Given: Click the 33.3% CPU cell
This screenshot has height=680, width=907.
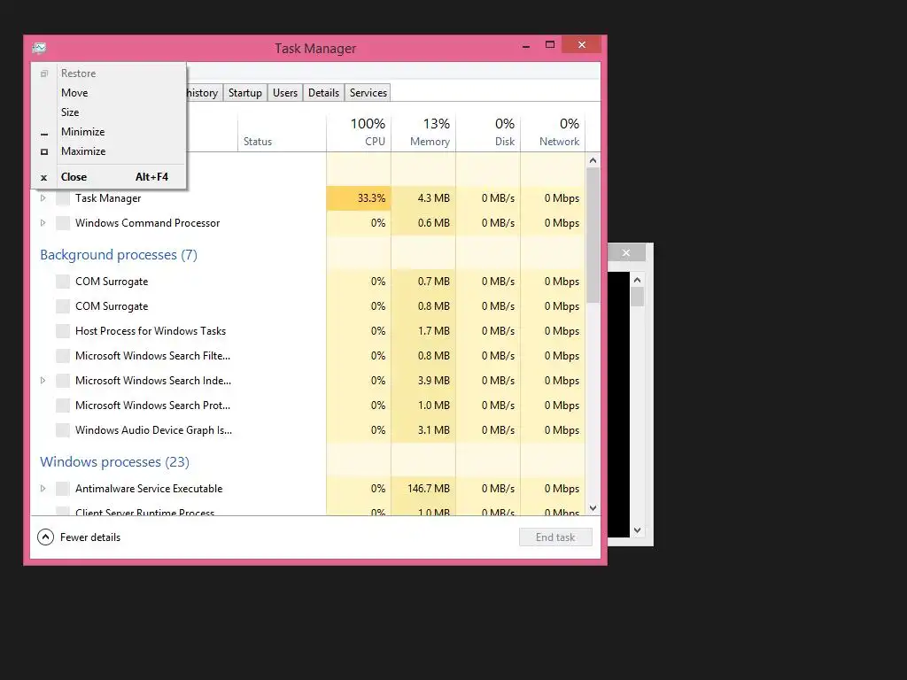Looking at the screenshot, I should [x=359, y=198].
